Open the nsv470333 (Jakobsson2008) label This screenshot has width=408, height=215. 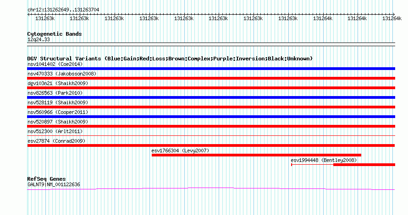pos(62,74)
